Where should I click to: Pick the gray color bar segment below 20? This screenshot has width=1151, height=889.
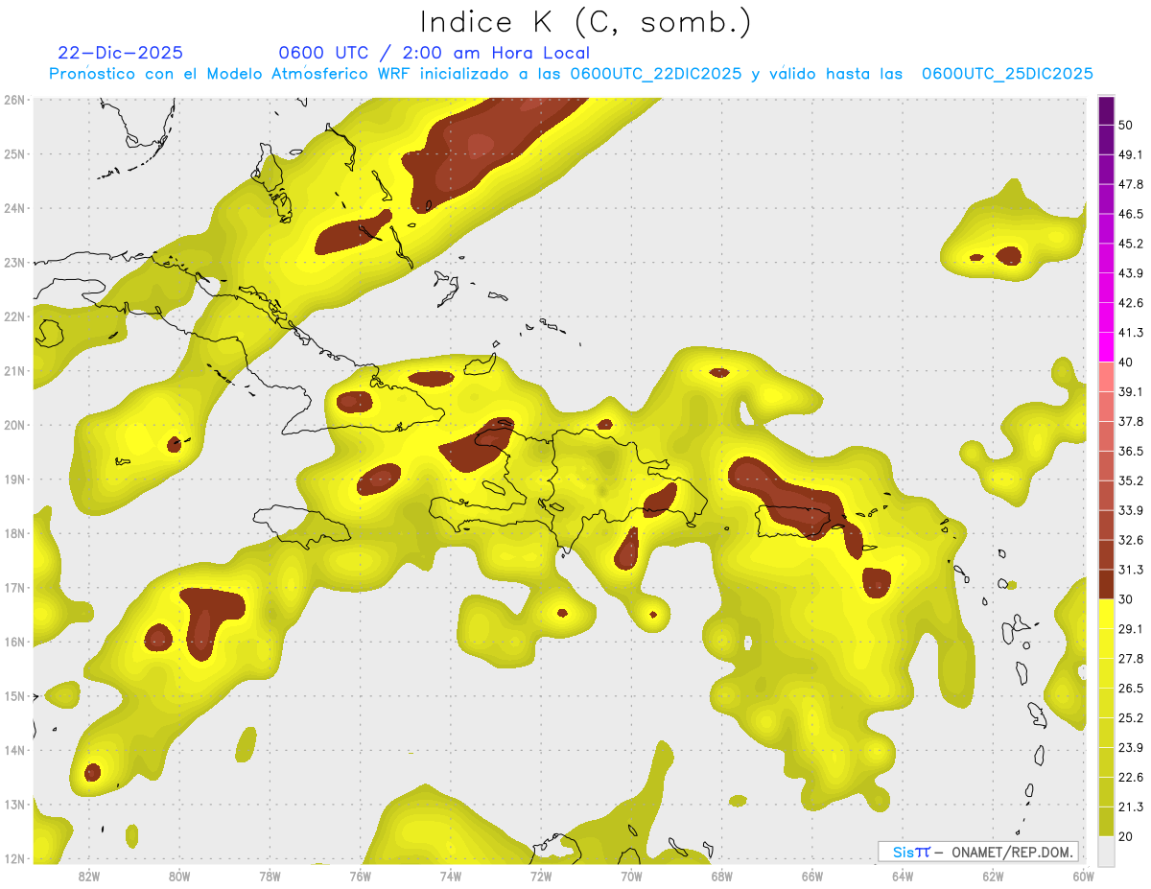coord(1106,851)
